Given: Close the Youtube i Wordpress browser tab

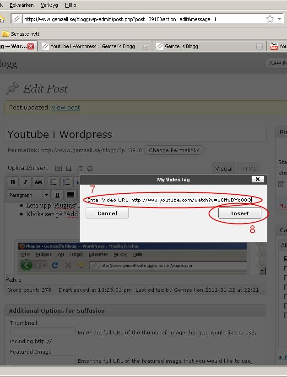Looking at the screenshot, I should coord(145,46).
